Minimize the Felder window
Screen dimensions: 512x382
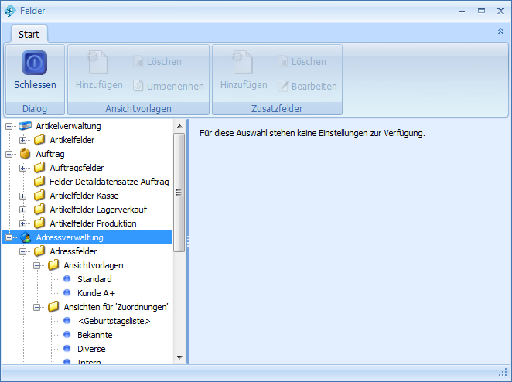(462, 11)
